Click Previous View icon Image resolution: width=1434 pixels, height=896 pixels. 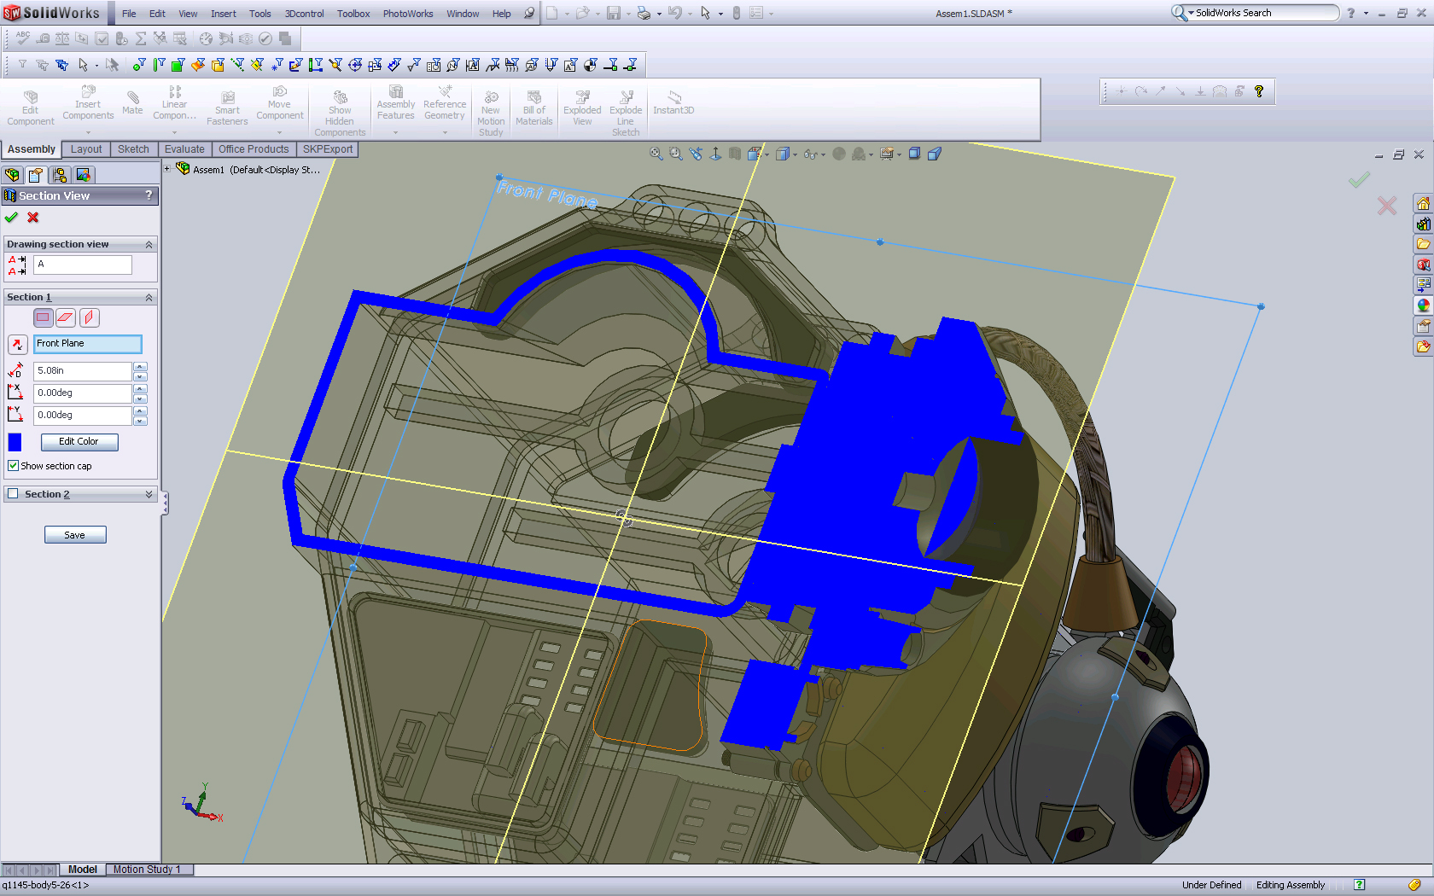(697, 154)
